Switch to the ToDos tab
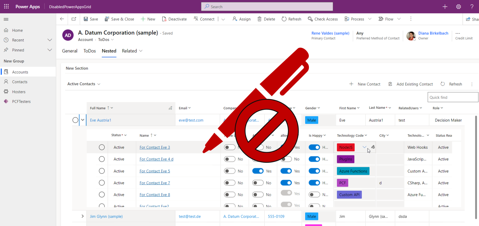The width and height of the screenshot is (479, 226). 90,51
